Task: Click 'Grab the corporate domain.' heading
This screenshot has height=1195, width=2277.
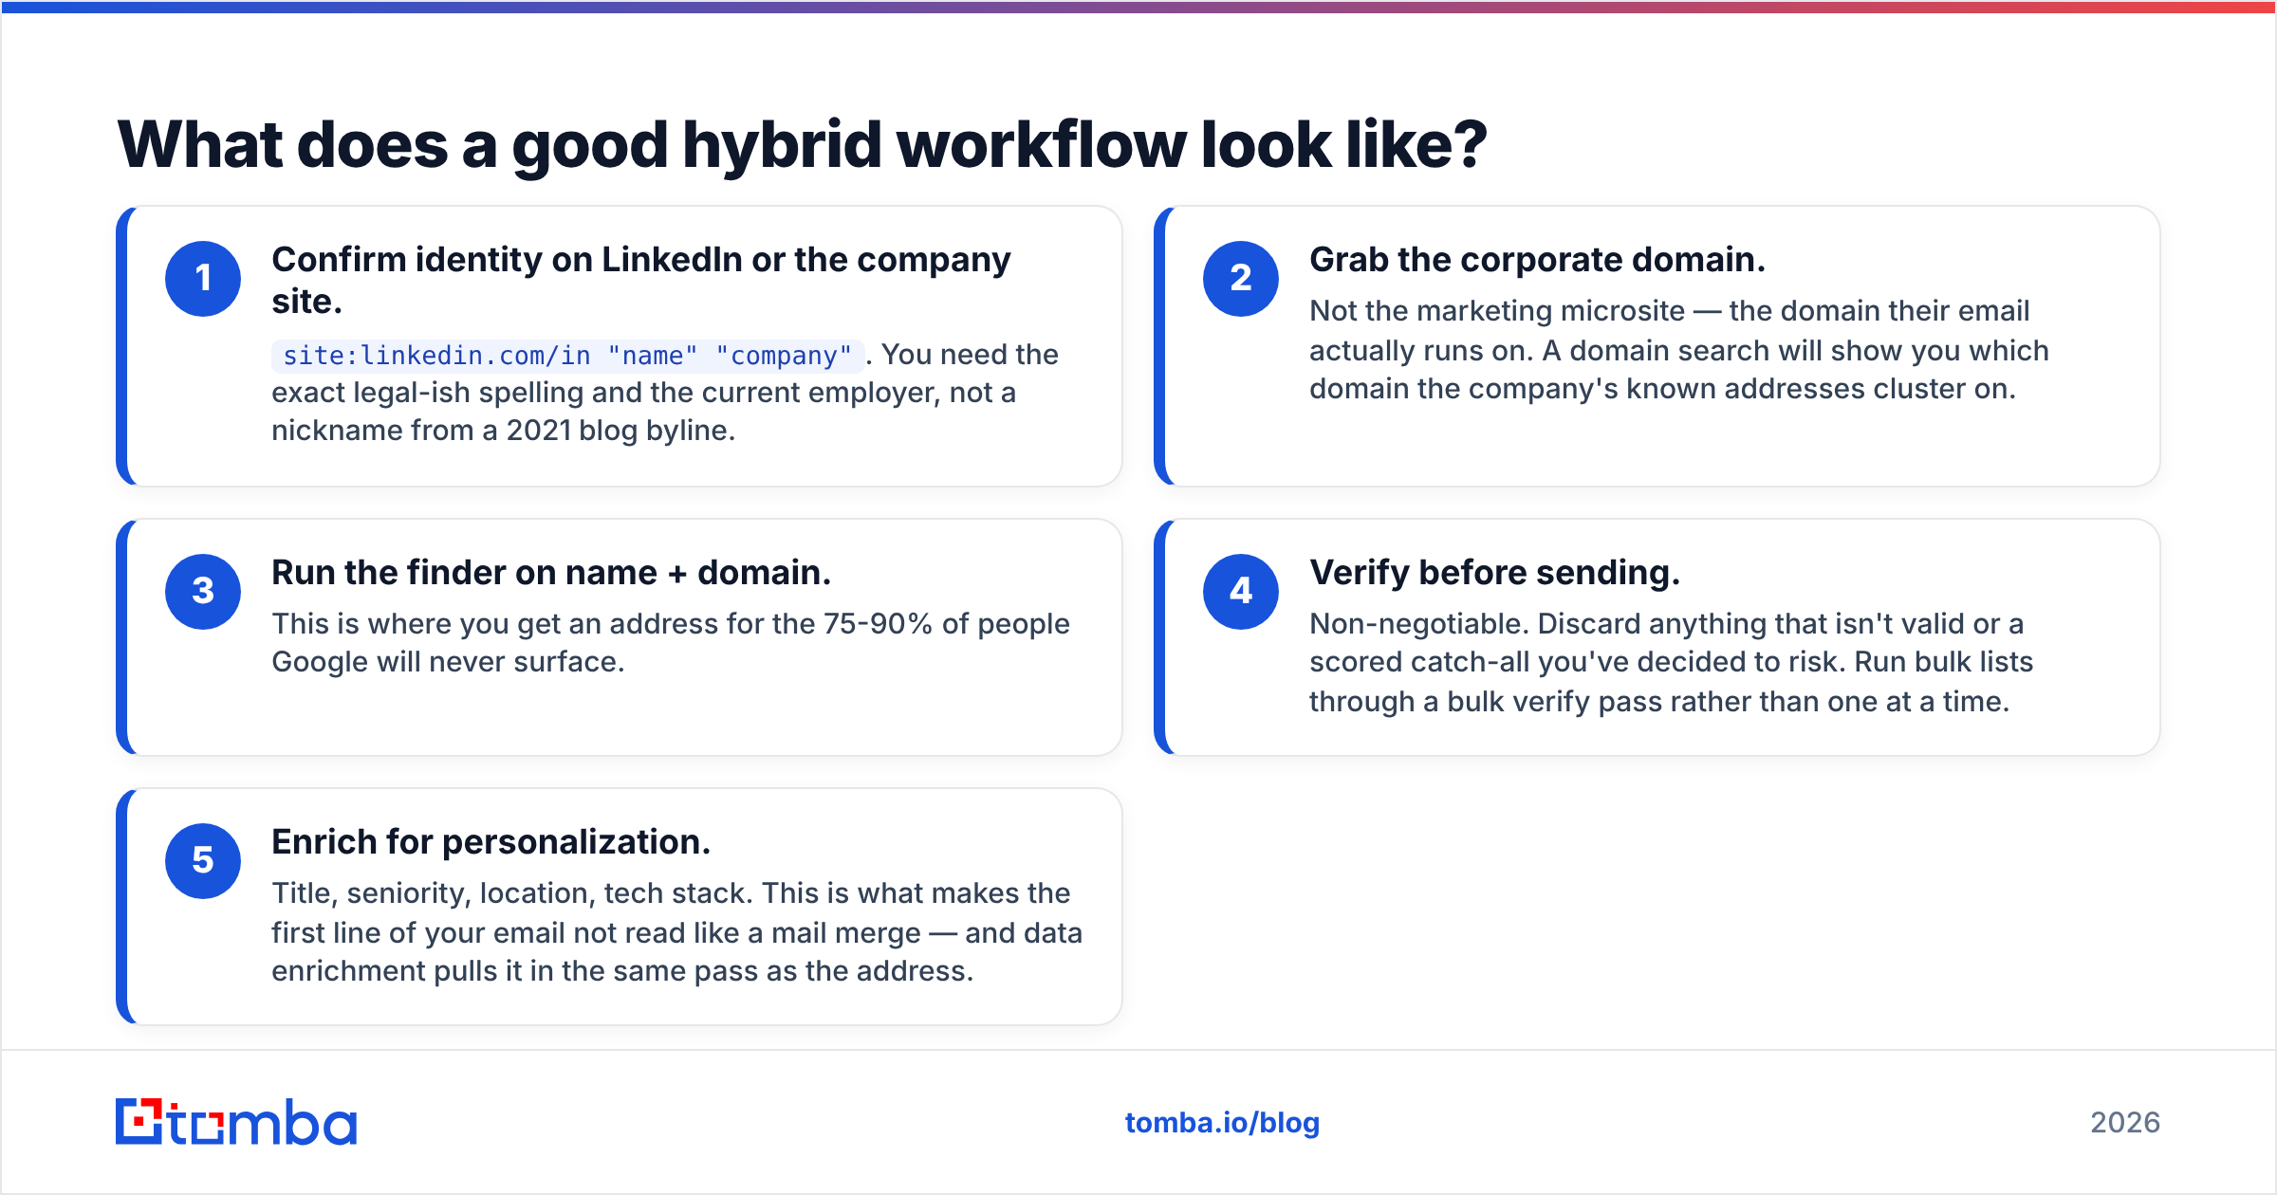Action: 1537,259
